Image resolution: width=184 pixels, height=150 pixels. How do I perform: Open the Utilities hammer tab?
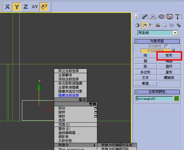tap(178, 16)
